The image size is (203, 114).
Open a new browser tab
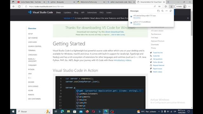click(168, 2)
